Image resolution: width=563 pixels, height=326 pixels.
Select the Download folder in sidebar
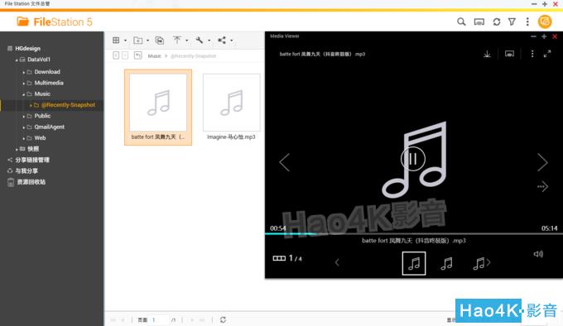[x=47, y=72]
